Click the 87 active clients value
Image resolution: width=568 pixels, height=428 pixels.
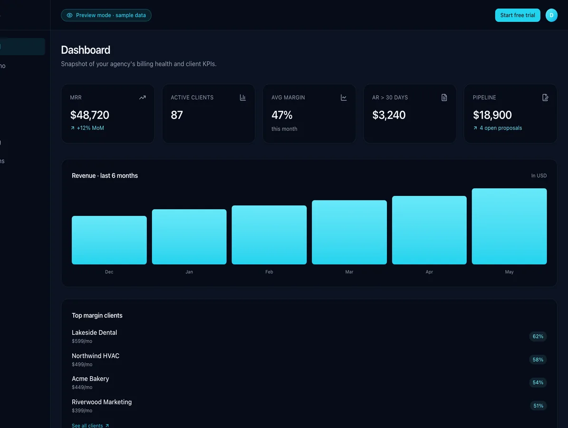pyautogui.click(x=177, y=115)
